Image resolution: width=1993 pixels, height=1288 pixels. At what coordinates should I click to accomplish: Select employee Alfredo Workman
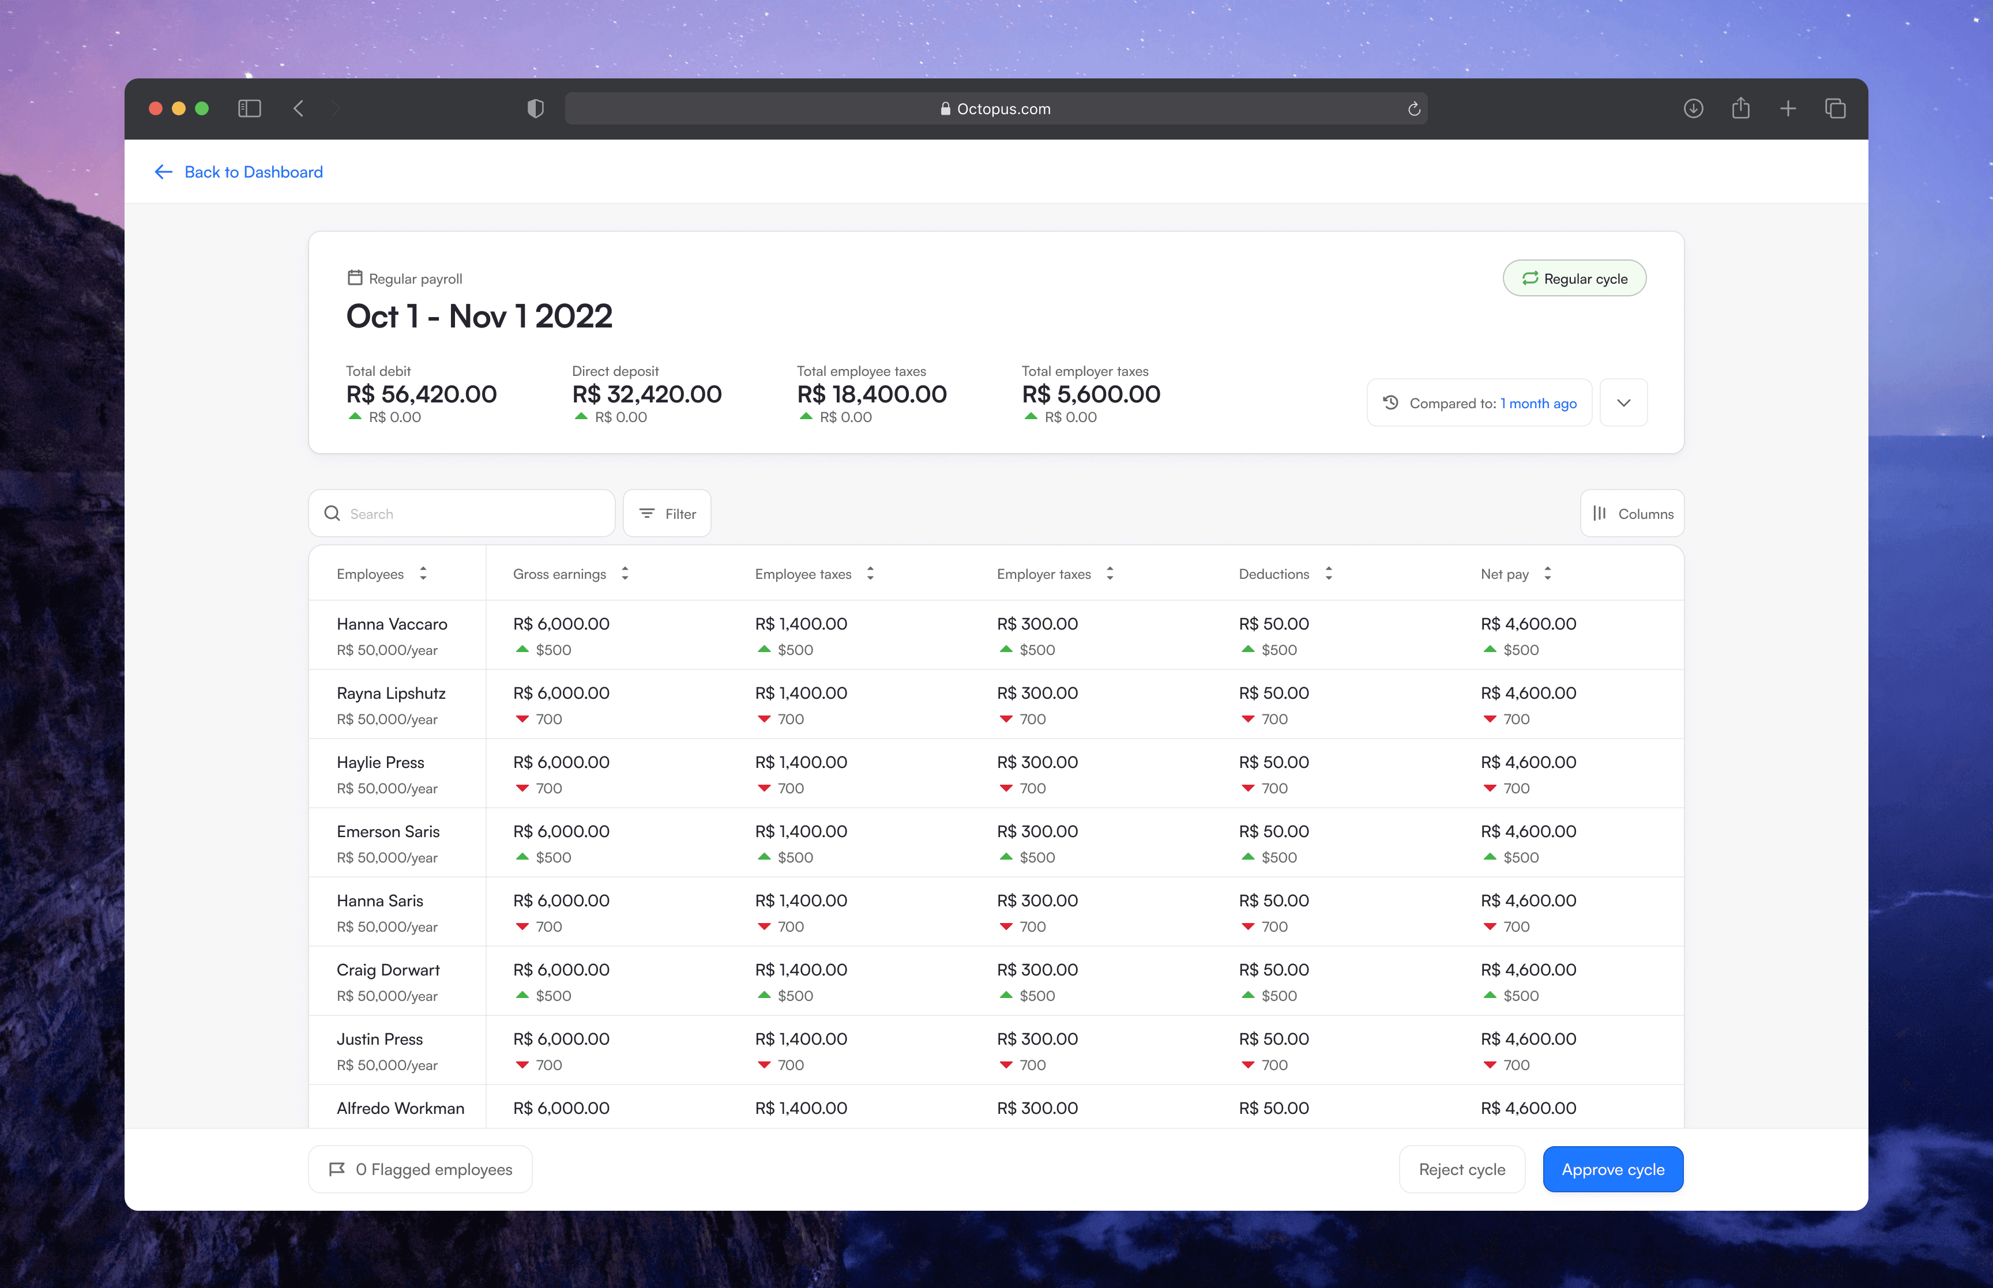400,1108
